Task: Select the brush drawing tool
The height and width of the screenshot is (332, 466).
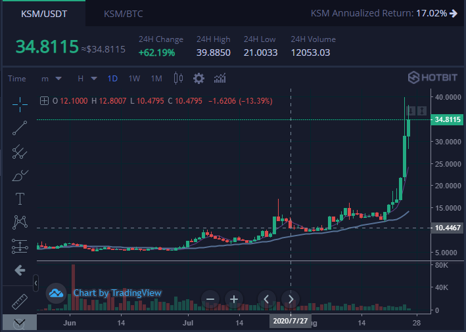Action: coord(20,175)
